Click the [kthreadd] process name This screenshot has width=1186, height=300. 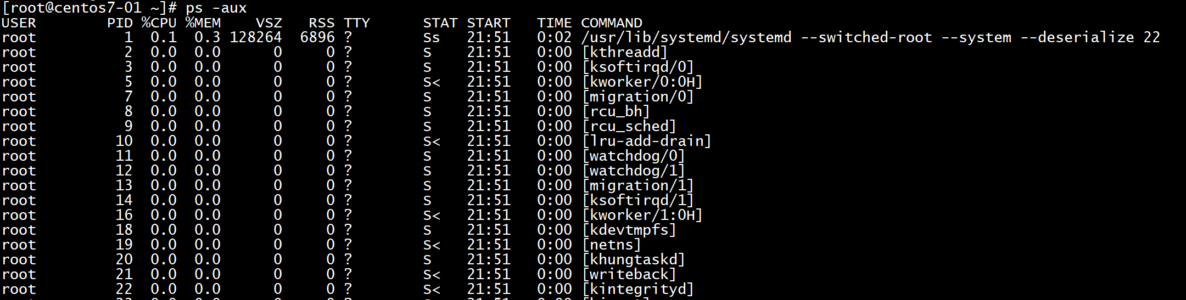click(x=624, y=53)
